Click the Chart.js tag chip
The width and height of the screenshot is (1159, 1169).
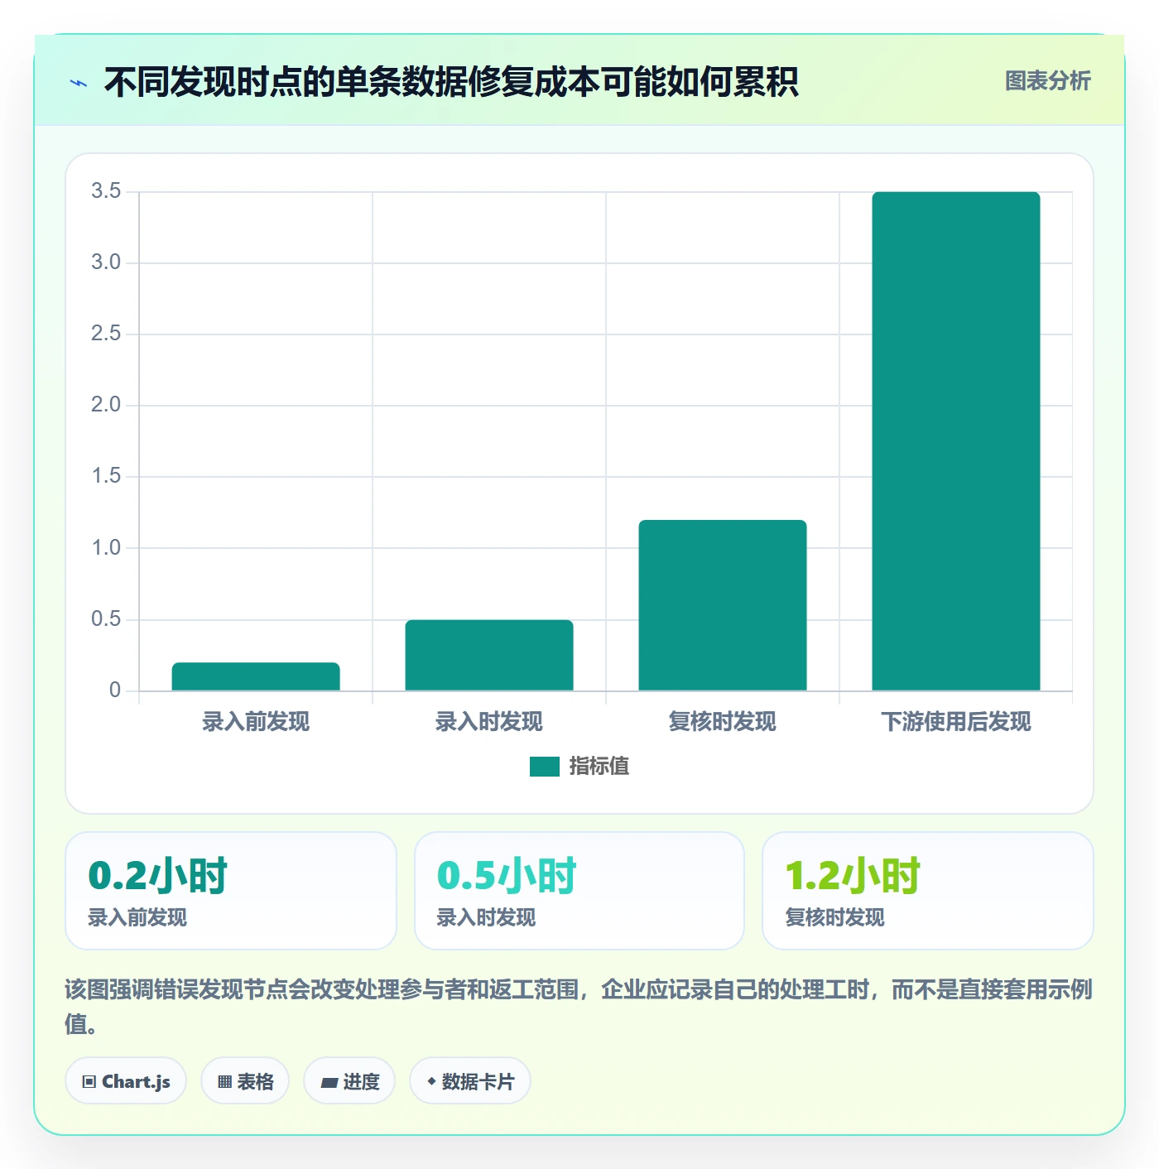point(126,1081)
